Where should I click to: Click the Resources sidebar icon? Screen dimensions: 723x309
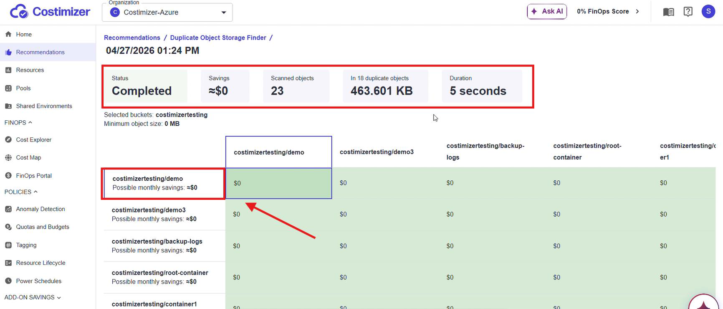pos(8,70)
